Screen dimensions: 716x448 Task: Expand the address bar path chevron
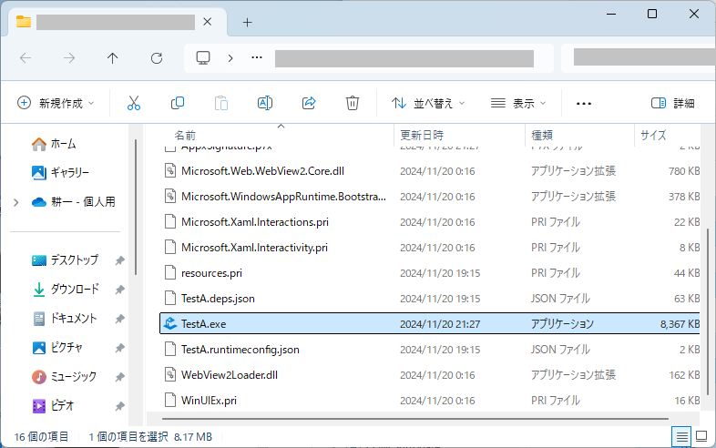(x=230, y=58)
